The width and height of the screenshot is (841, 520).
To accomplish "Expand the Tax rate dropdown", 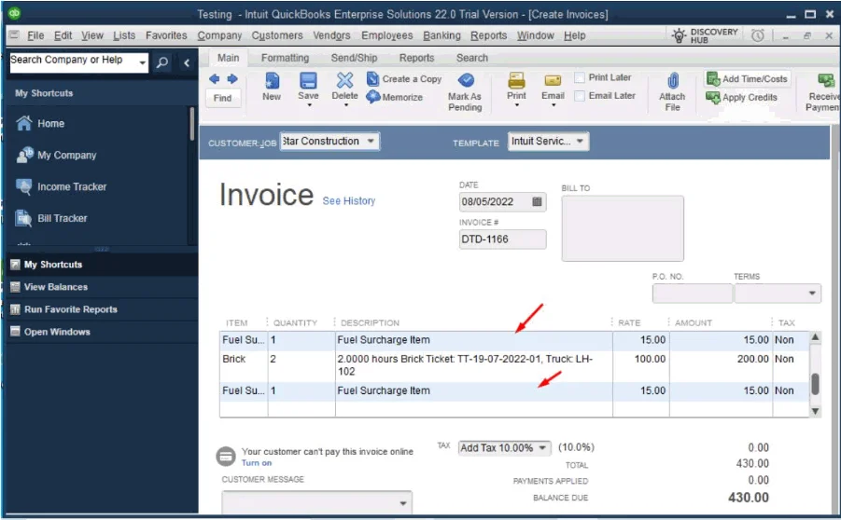I will pos(543,448).
